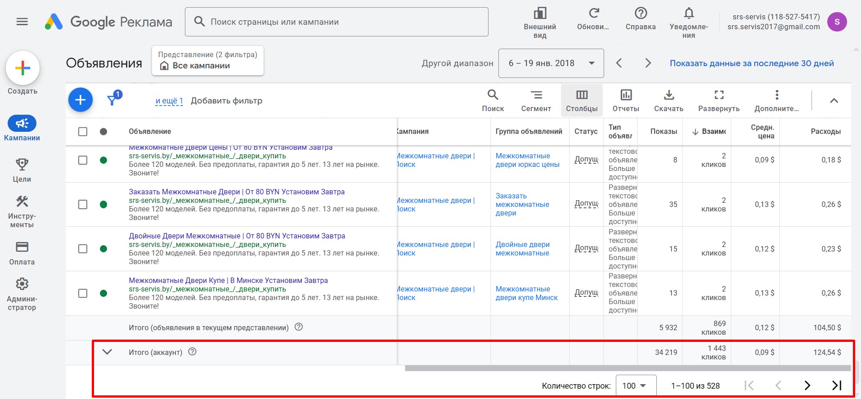Toggle the select-all header checkbox
861x399 pixels.
83,131
